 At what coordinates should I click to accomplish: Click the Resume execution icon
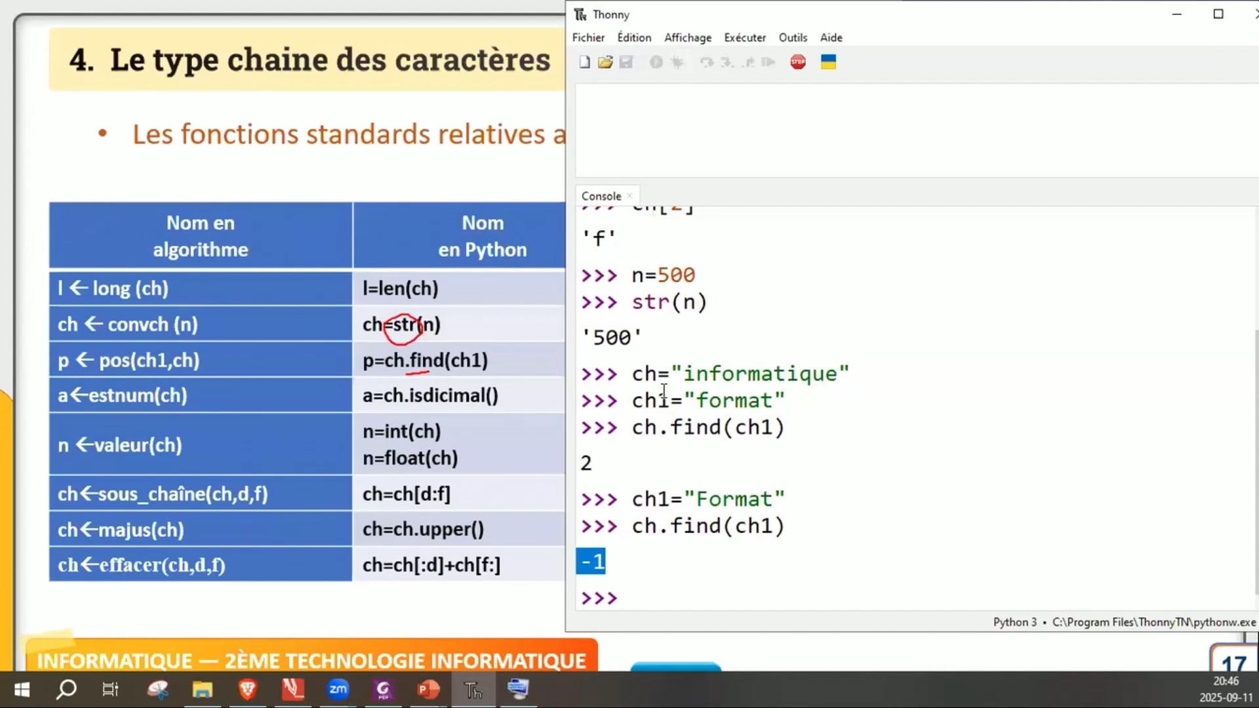[769, 62]
